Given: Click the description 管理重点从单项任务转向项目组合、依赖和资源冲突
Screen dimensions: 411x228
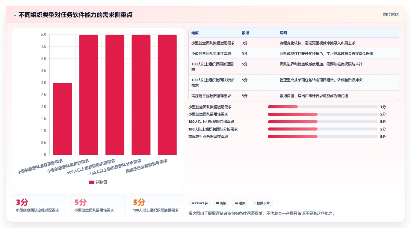Looking at the screenshot, I should click(x=321, y=80).
